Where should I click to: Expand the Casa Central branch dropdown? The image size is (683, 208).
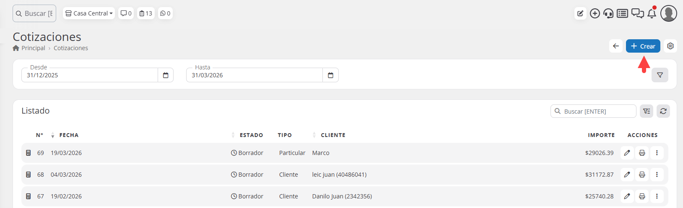[x=89, y=13]
